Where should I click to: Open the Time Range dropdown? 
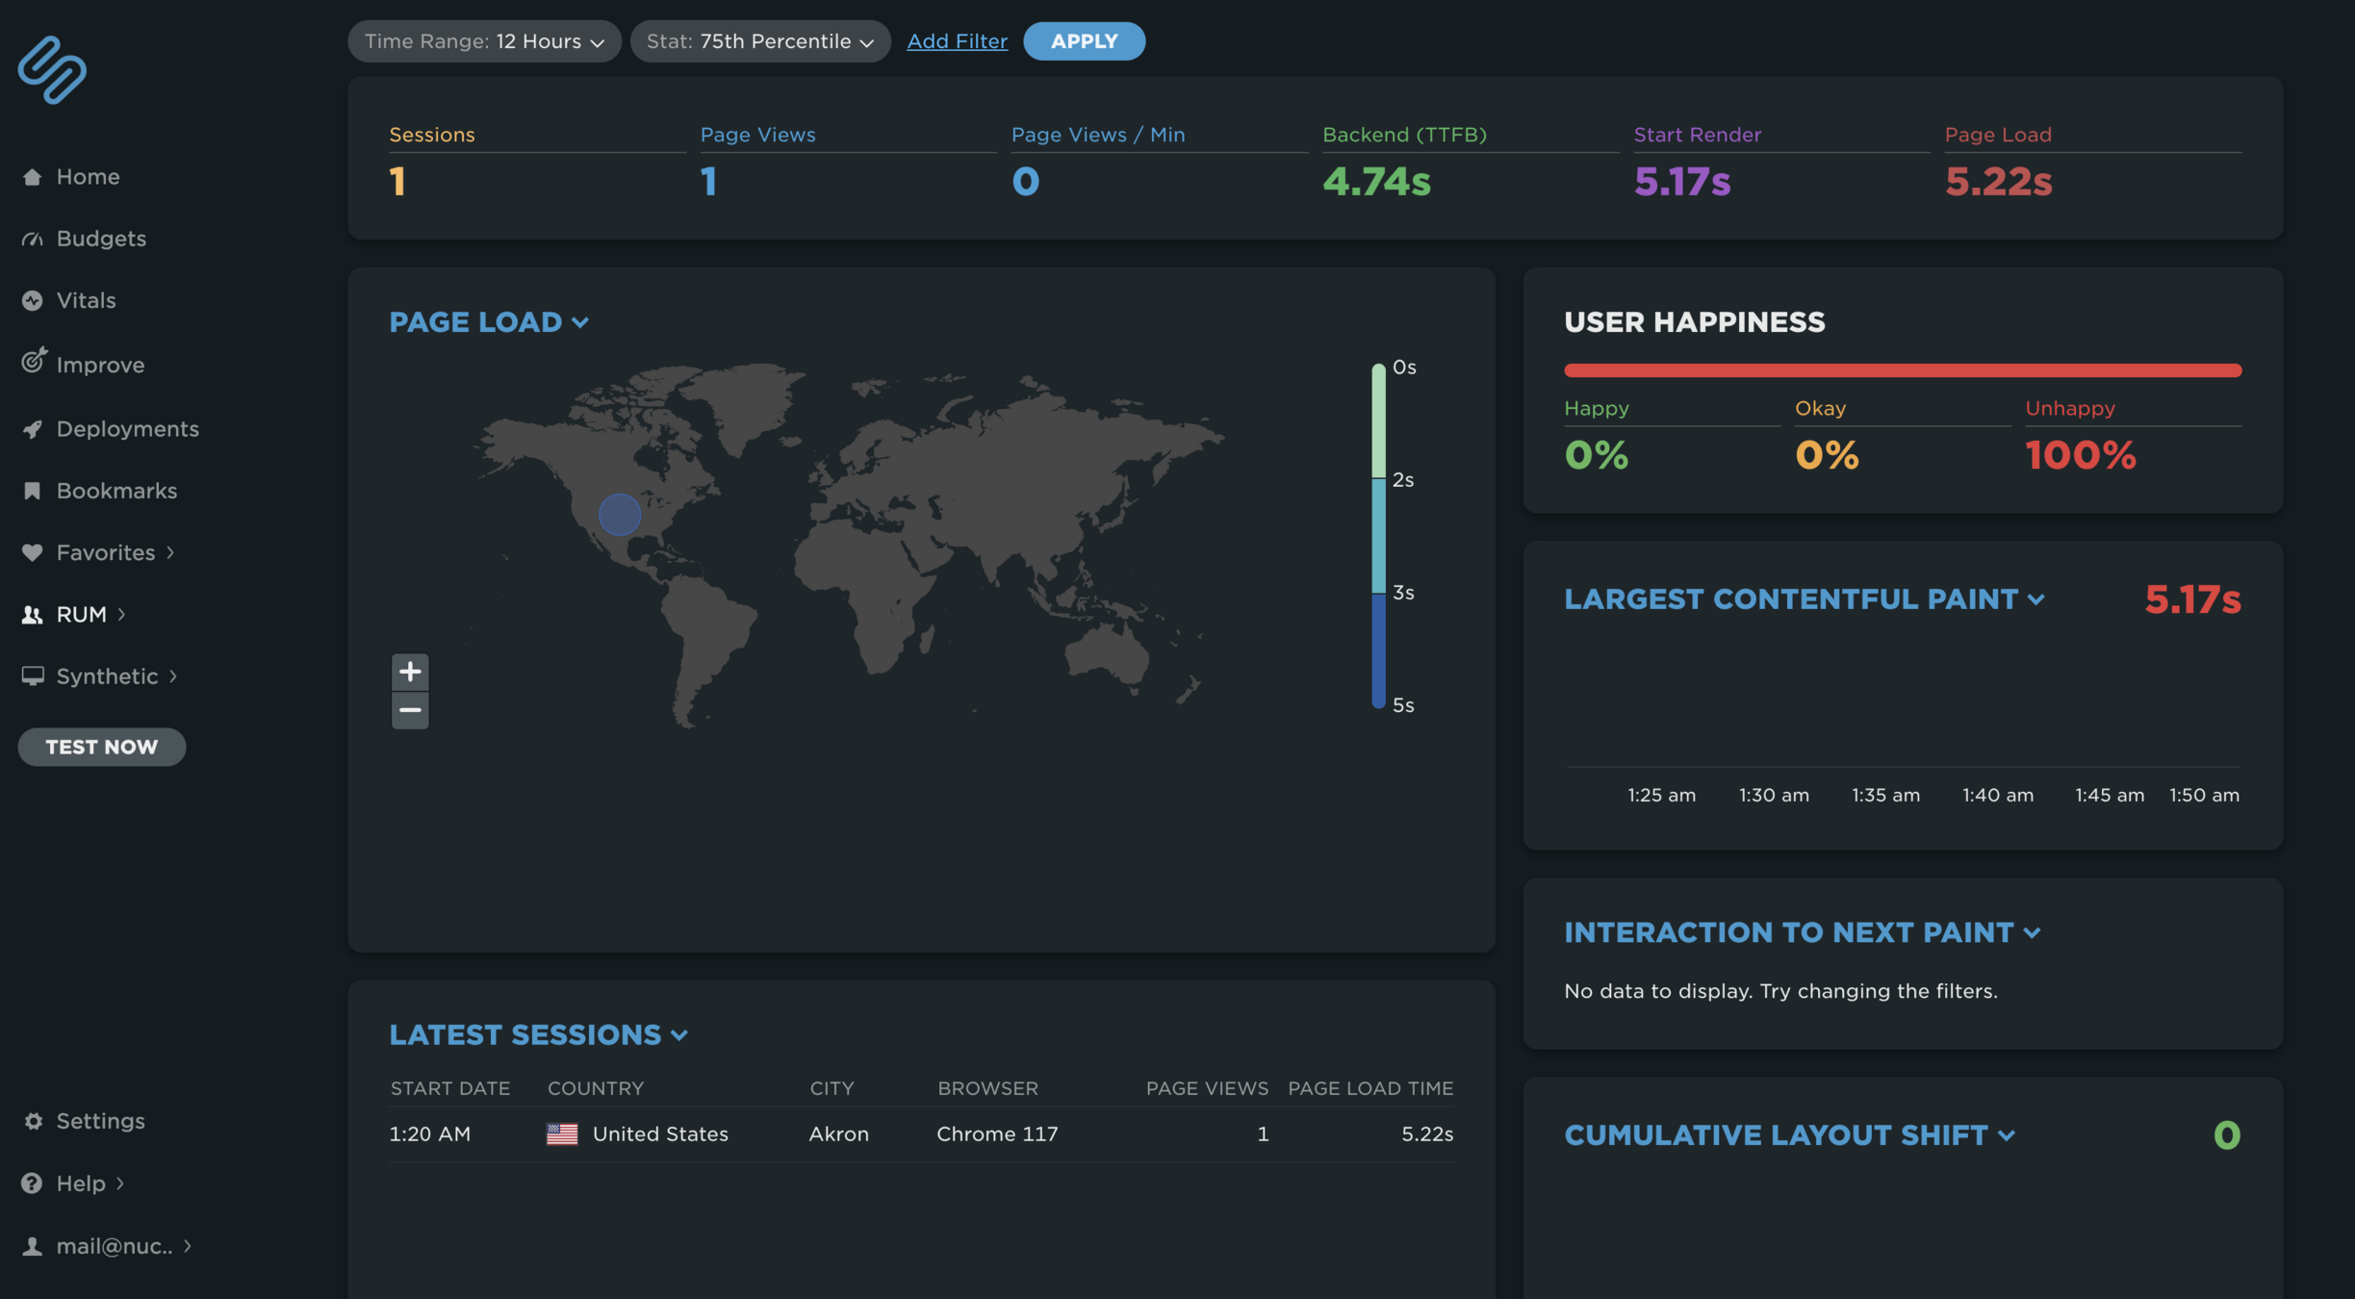click(484, 41)
